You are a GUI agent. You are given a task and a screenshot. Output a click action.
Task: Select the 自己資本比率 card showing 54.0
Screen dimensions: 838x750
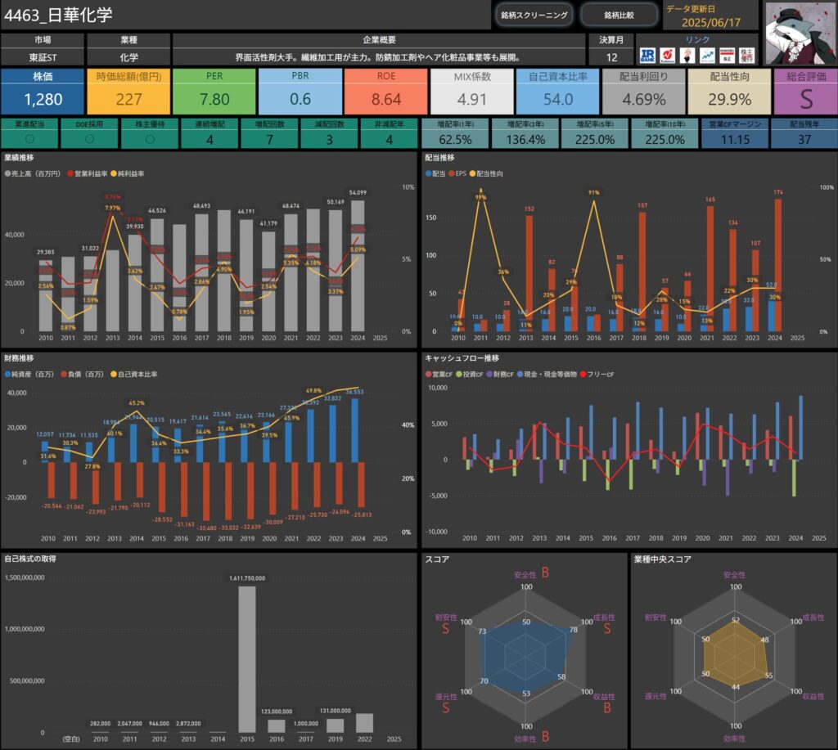(x=558, y=92)
